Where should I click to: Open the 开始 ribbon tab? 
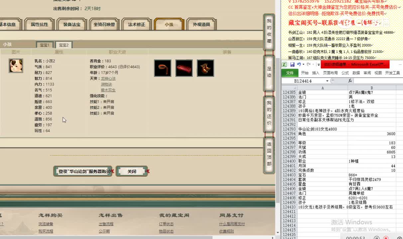point(305,73)
